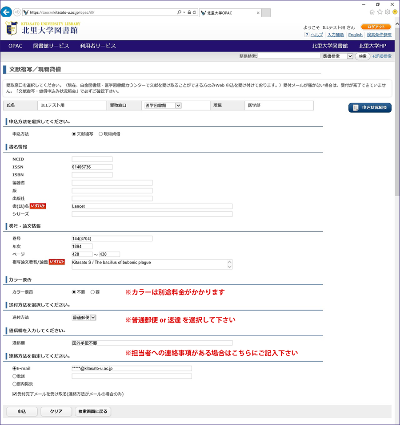Screen dimensions: 400x425
Task: Click the help question mark icon
Action: (307, 35)
